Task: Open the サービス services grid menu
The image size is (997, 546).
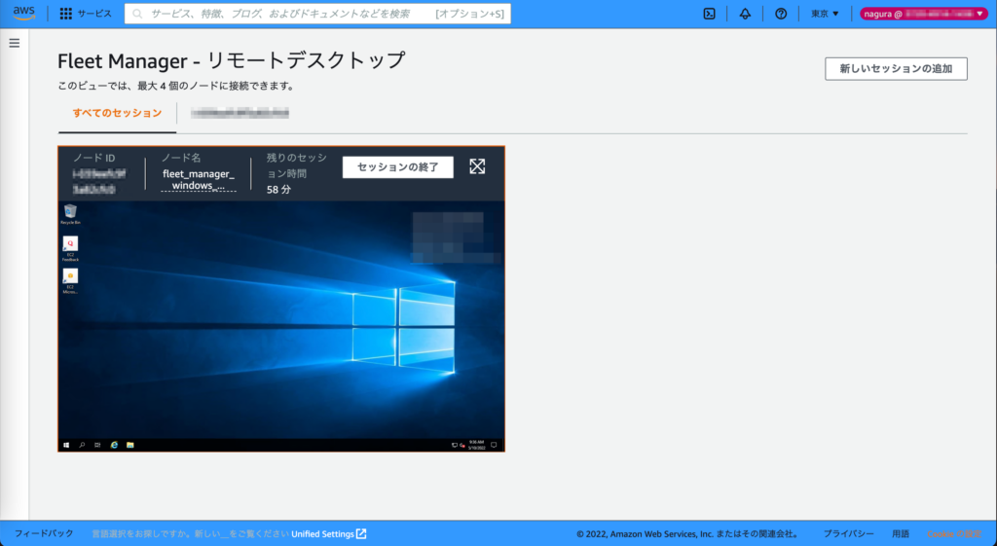Action: tap(86, 14)
